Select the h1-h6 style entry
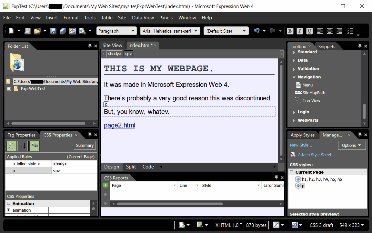This screenshot has height=233, width=372. [319, 179]
